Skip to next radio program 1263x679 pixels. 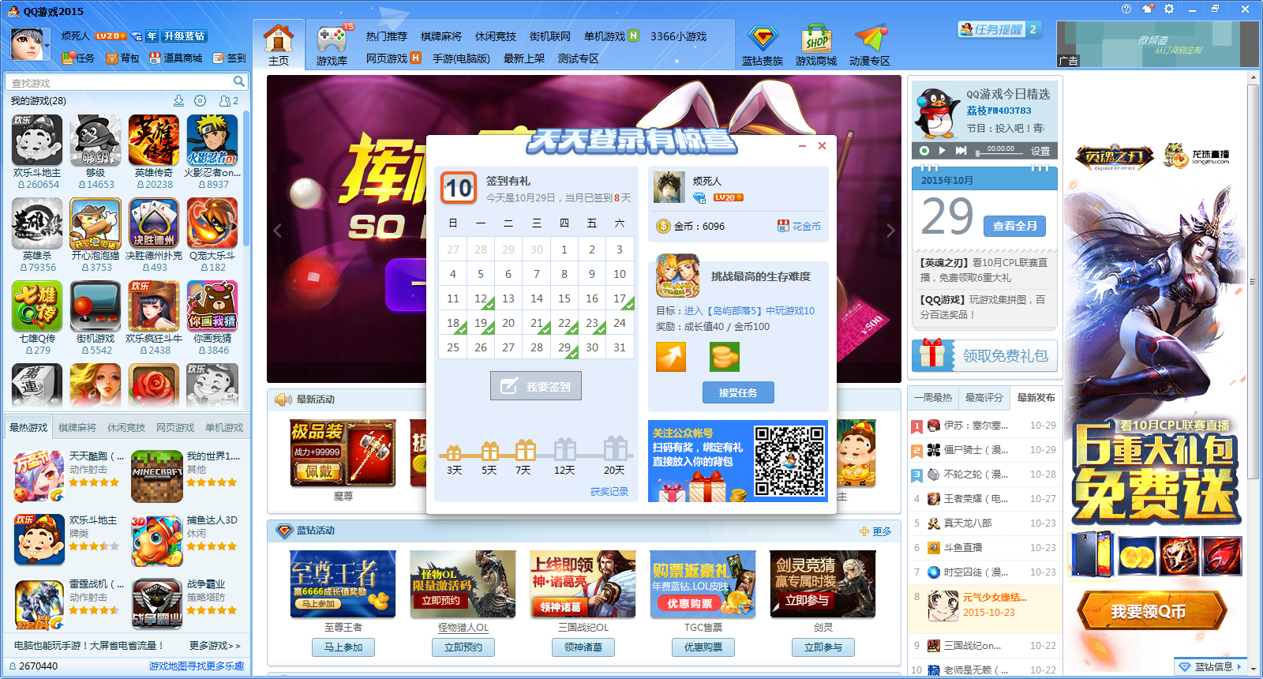click(x=961, y=150)
